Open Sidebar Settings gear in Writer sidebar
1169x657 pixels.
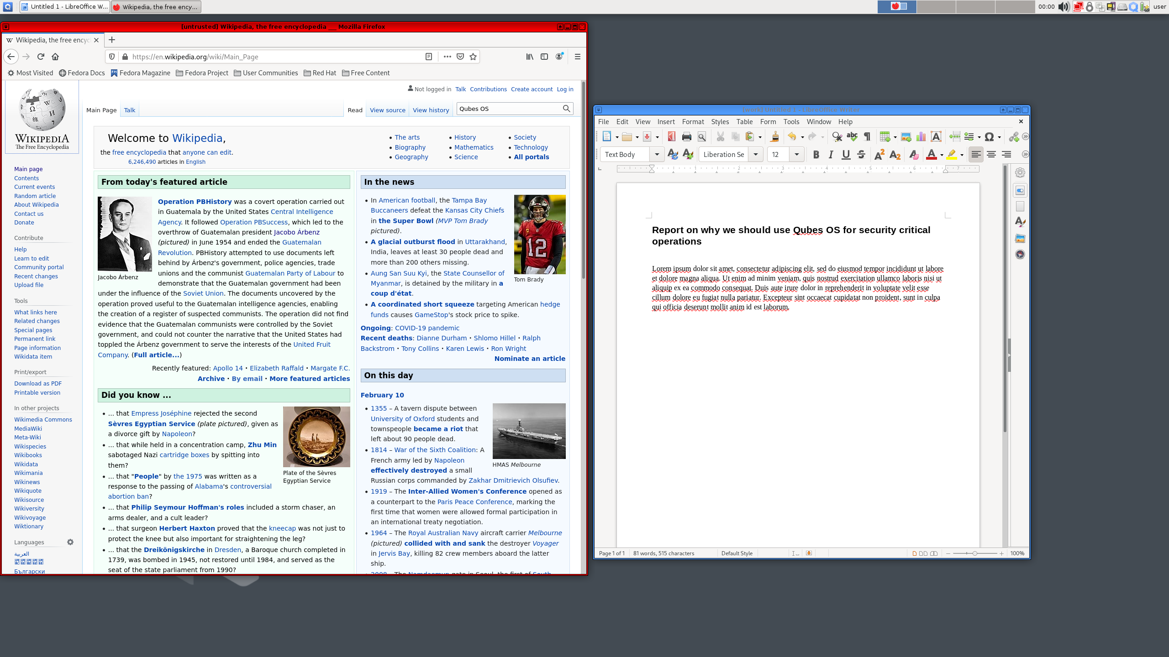pyautogui.click(x=1020, y=172)
